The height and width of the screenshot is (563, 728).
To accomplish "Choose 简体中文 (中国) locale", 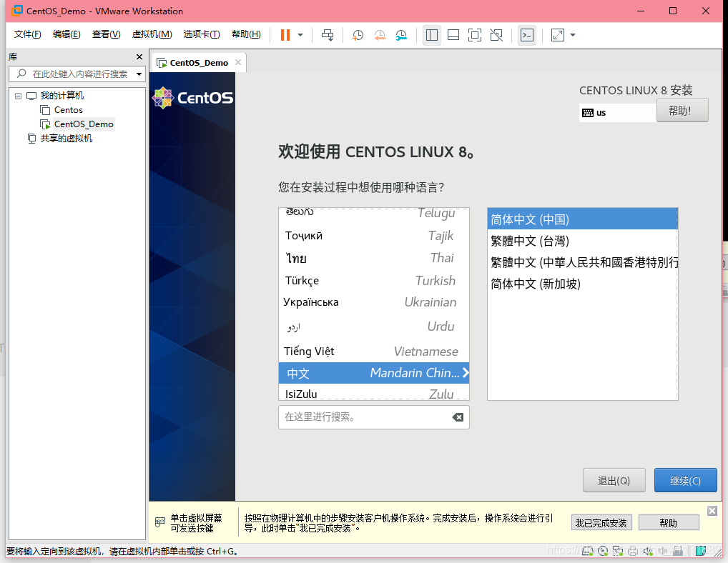I will [x=582, y=219].
